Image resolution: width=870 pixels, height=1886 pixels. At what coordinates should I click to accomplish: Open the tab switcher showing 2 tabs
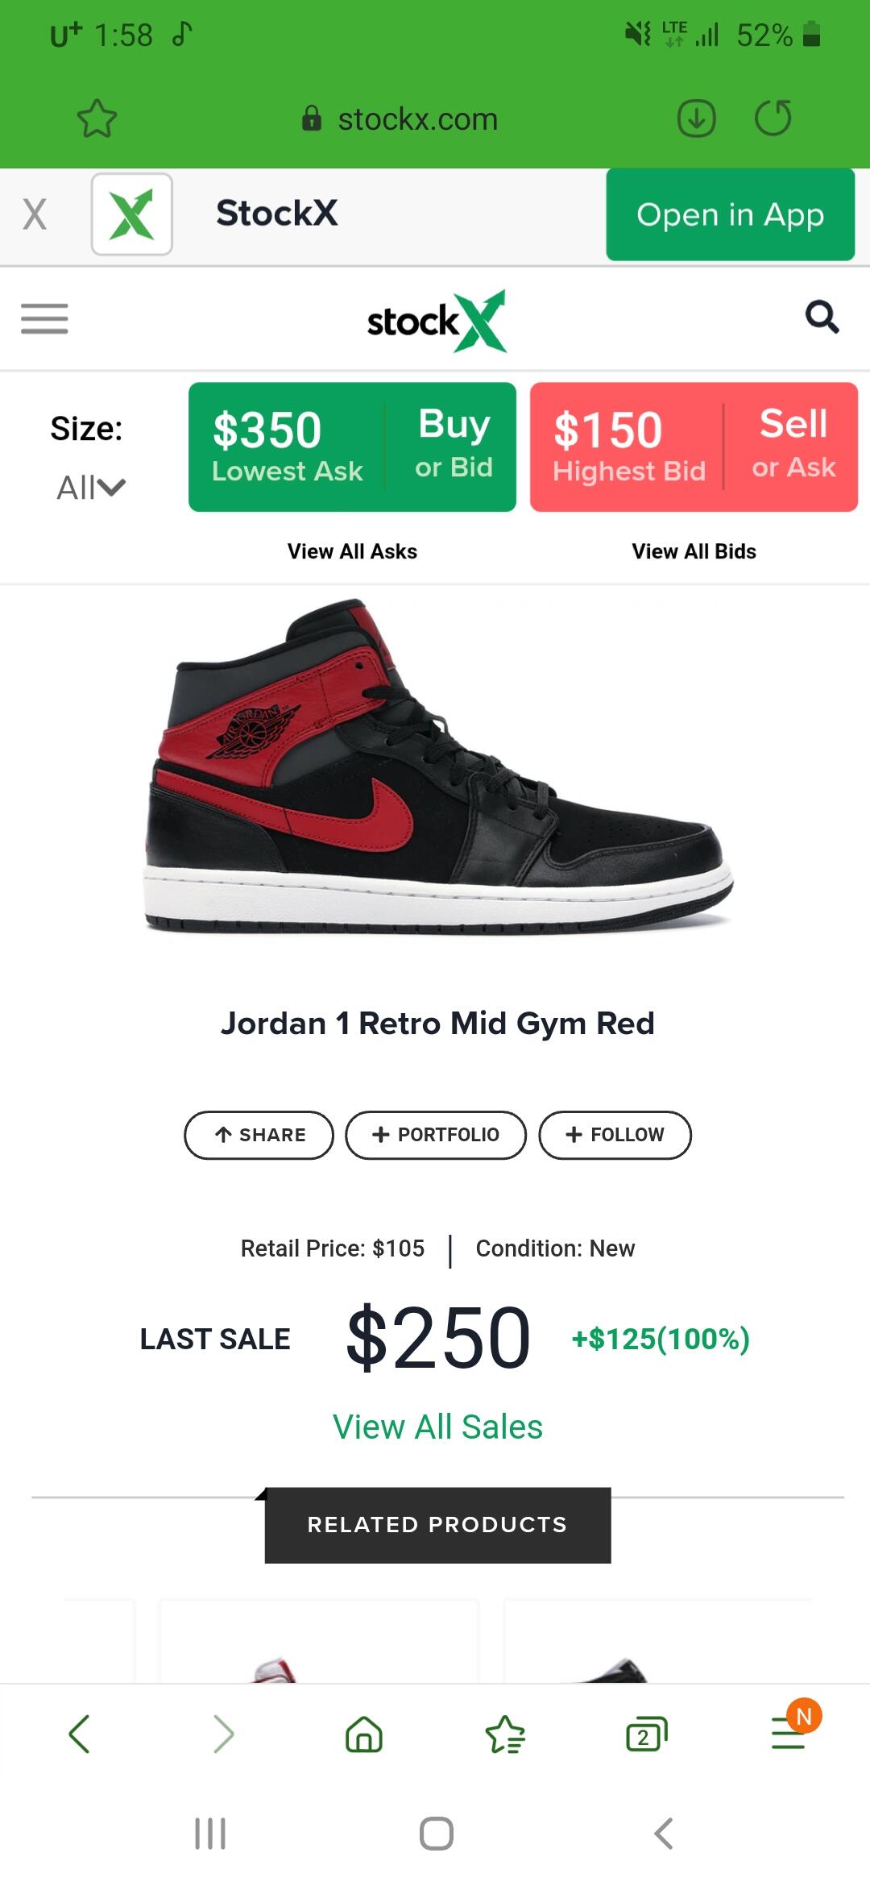coord(647,1734)
